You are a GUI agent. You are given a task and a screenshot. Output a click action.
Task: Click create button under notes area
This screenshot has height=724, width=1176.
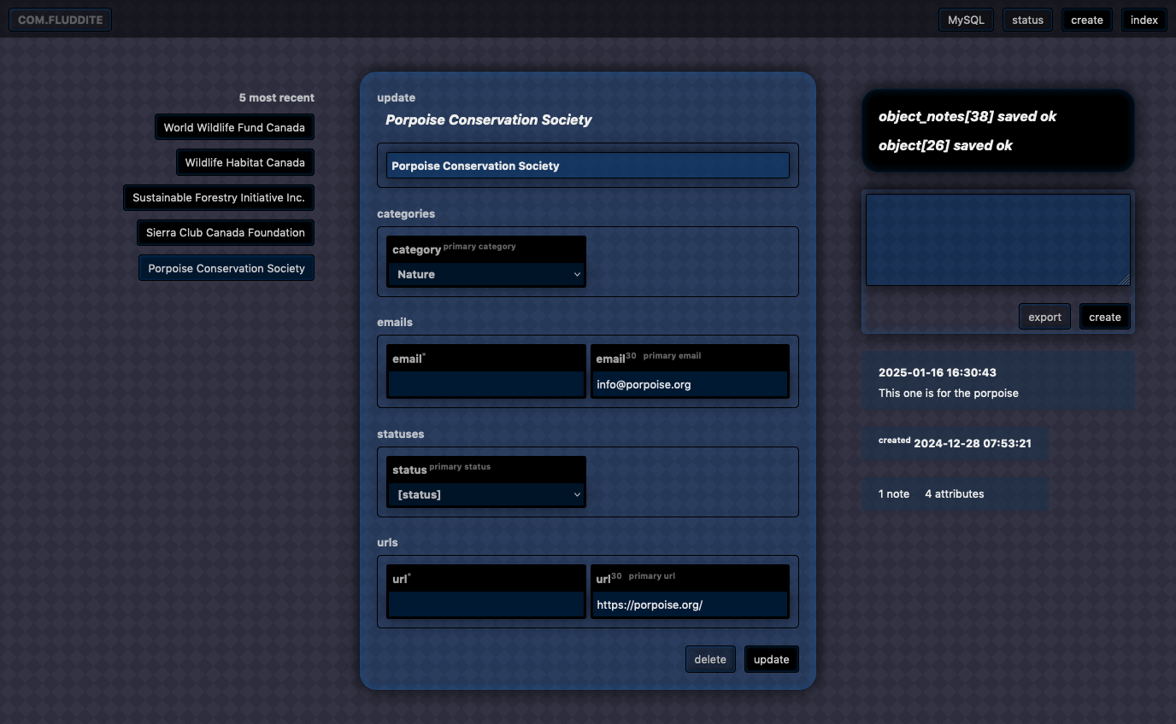[x=1105, y=317]
